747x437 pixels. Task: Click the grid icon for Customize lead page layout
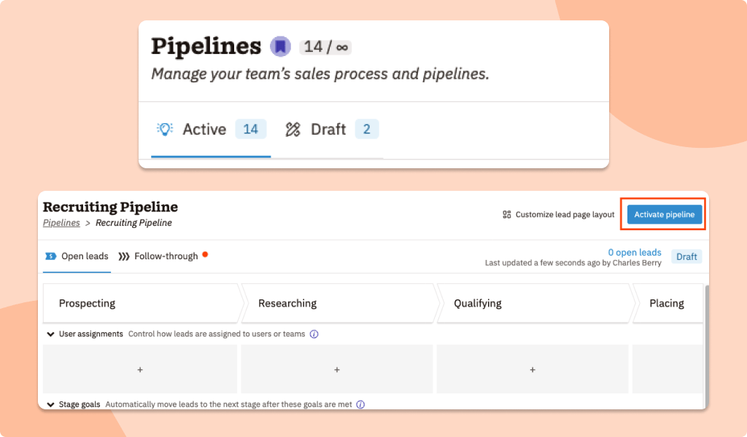pyautogui.click(x=506, y=214)
